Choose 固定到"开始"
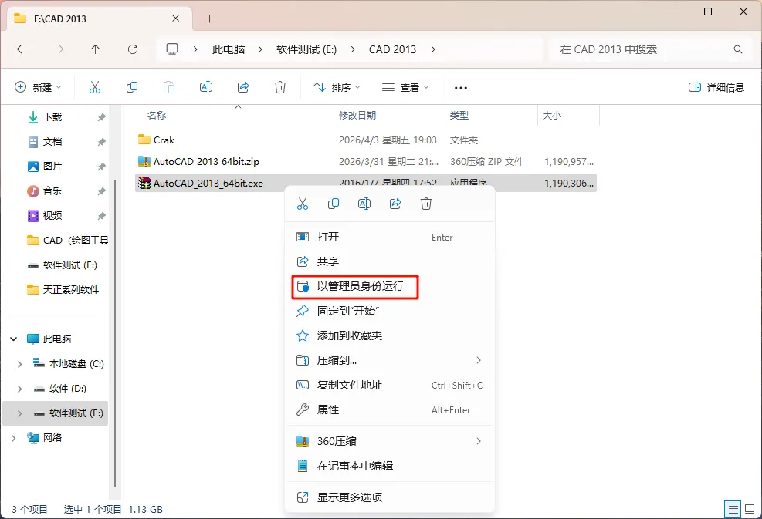The width and height of the screenshot is (762, 519). [x=390, y=311]
